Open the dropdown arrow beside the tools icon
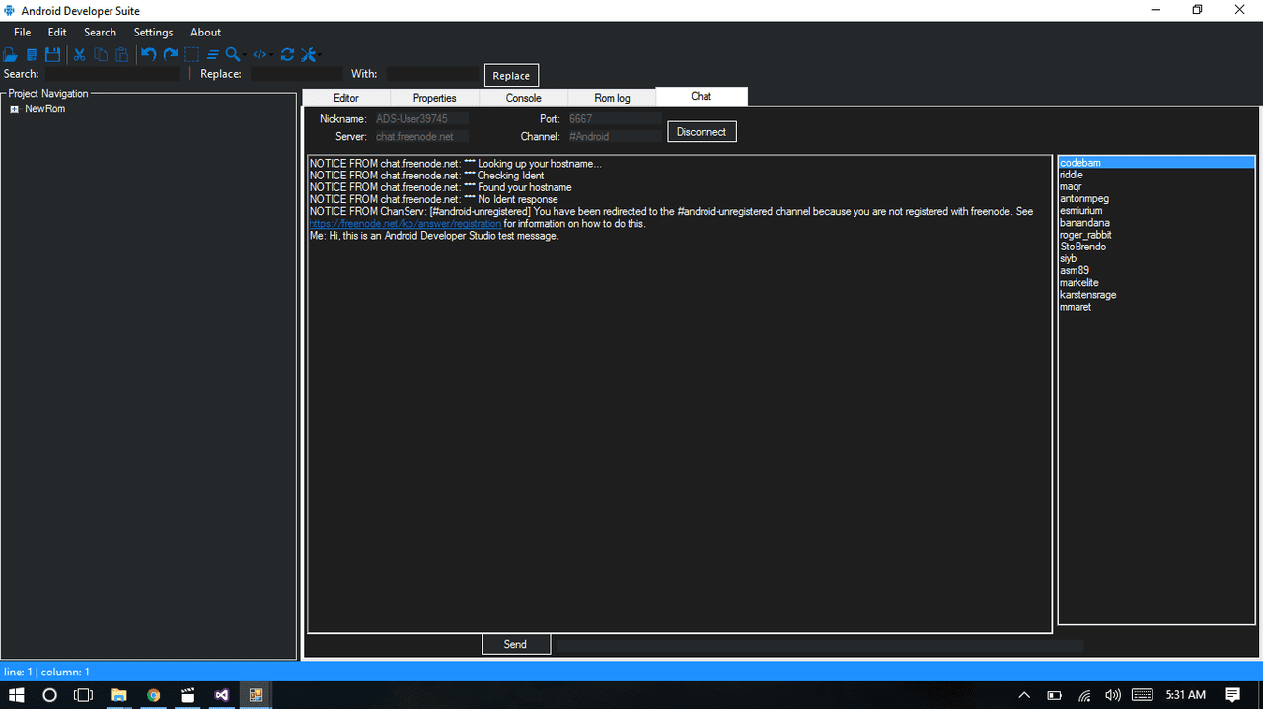This screenshot has width=1263, height=709. click(320, 55)
